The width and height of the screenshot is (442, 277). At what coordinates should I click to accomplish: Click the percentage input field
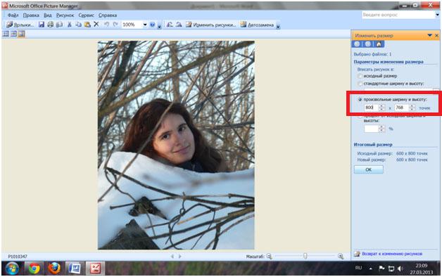(x=371, y=129)
